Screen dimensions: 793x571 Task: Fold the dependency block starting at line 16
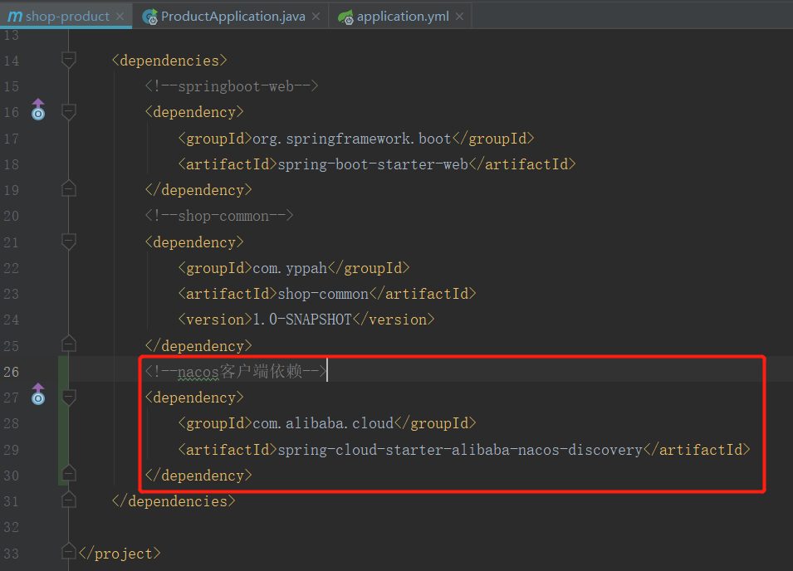coord(69,112)
